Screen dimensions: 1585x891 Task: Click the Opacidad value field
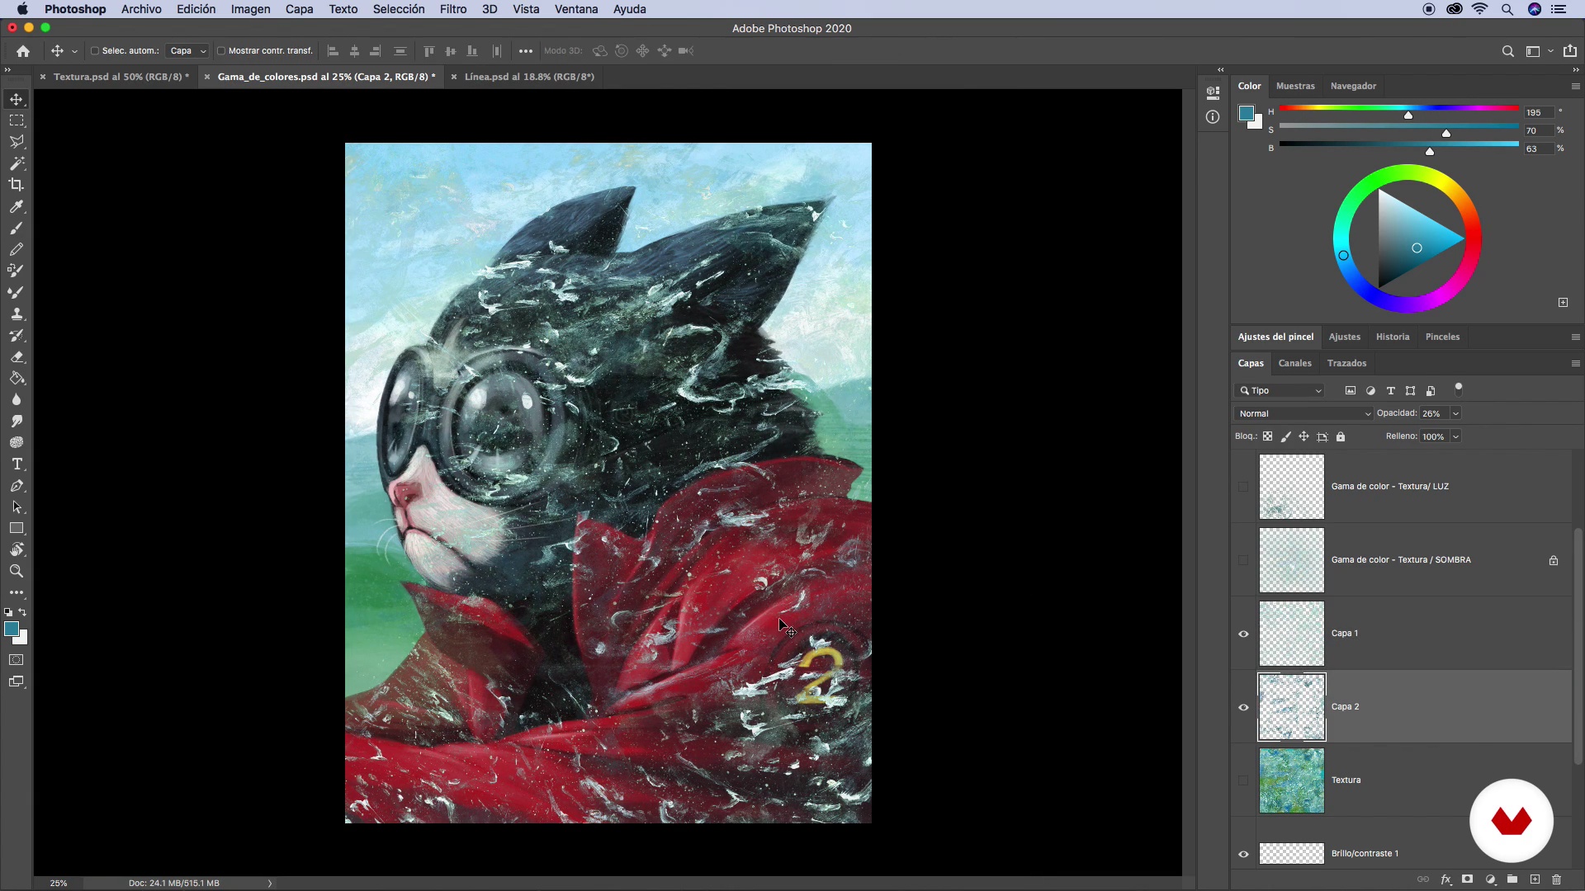1435,413
